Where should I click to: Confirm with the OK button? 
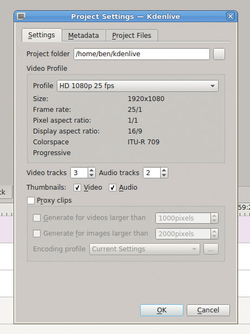pyautogui.click(x=162, y=310)
